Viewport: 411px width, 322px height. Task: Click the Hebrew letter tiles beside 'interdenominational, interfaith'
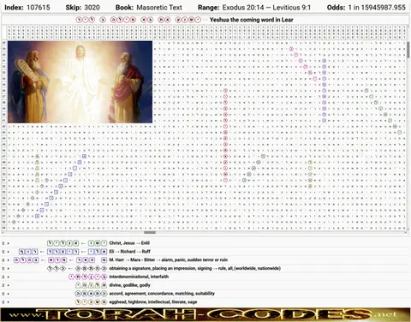88,277
